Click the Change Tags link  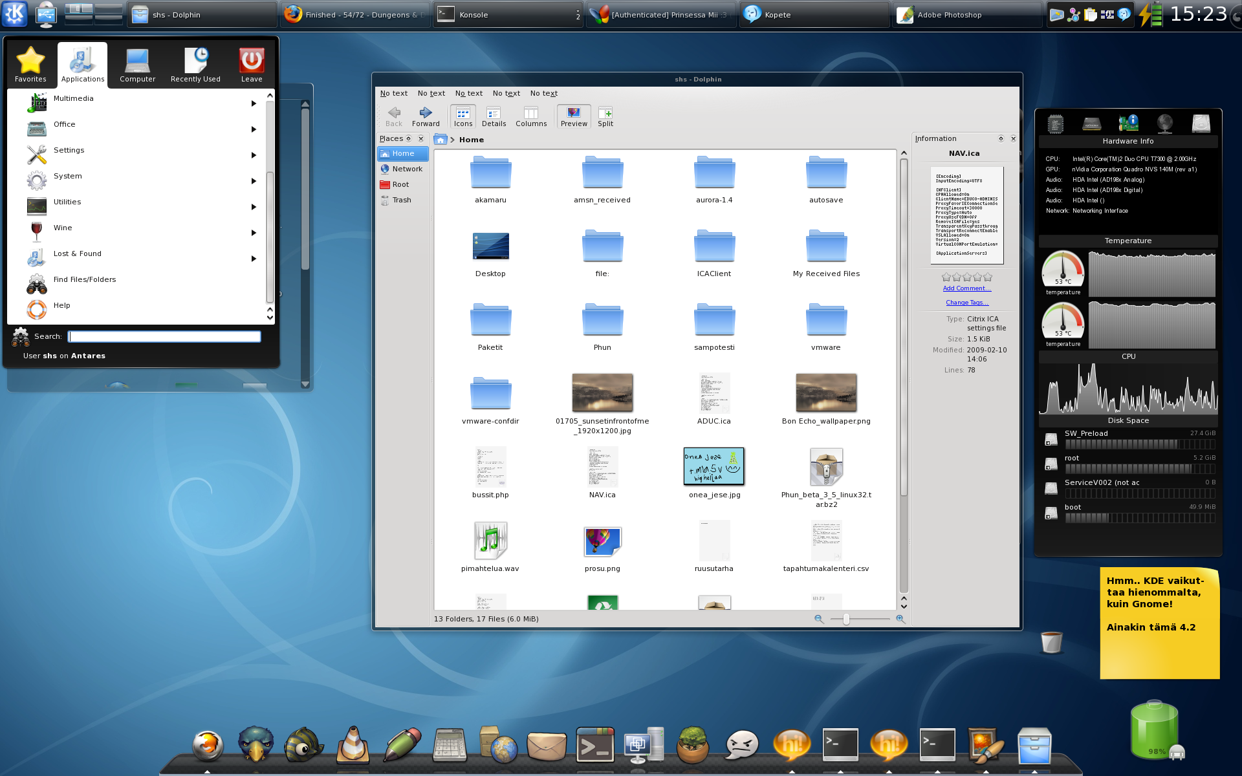click(x=966, y=303)
